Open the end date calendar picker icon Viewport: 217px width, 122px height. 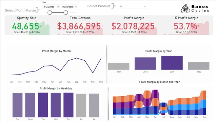76,7
